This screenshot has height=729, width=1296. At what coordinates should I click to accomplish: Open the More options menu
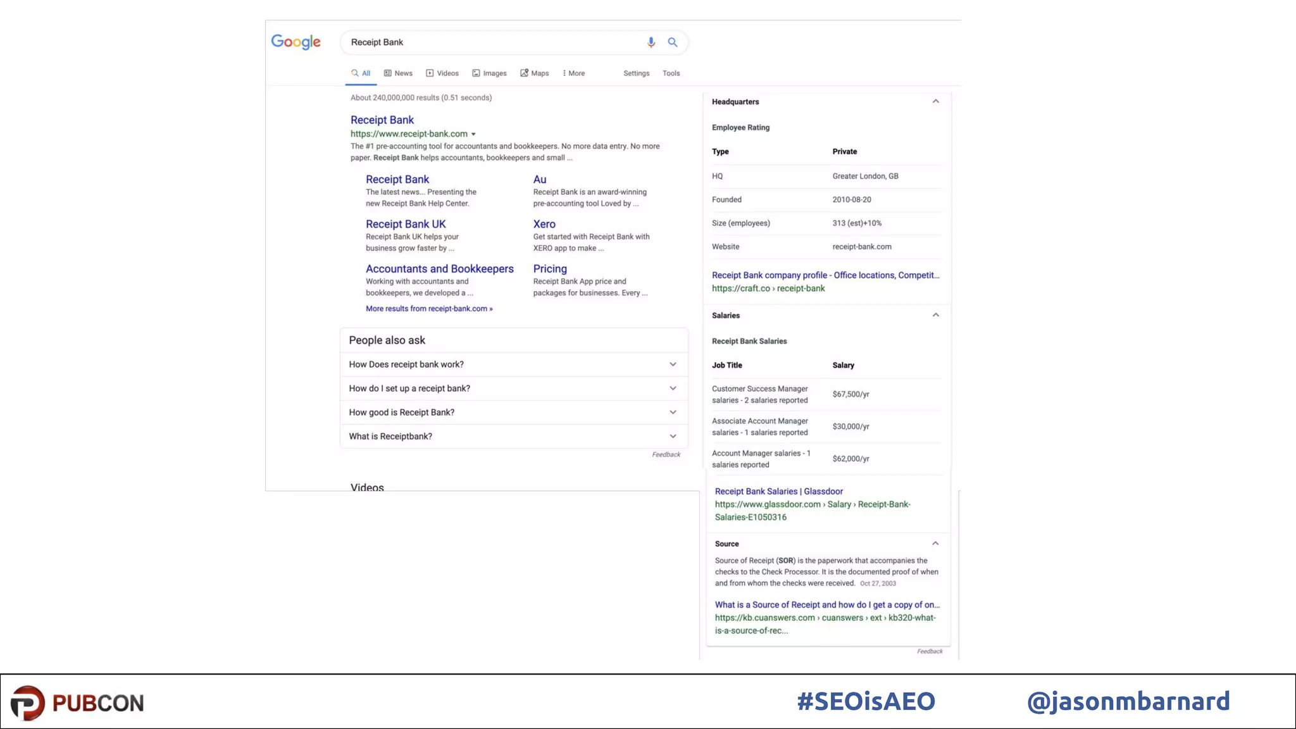click(x=573, y=73)
